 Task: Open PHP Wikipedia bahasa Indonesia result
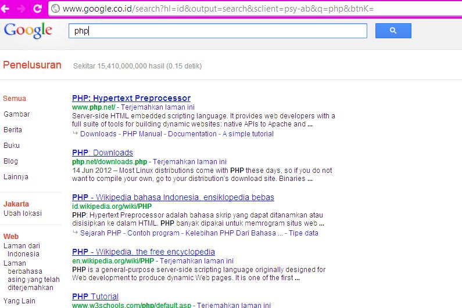point(173,197)
